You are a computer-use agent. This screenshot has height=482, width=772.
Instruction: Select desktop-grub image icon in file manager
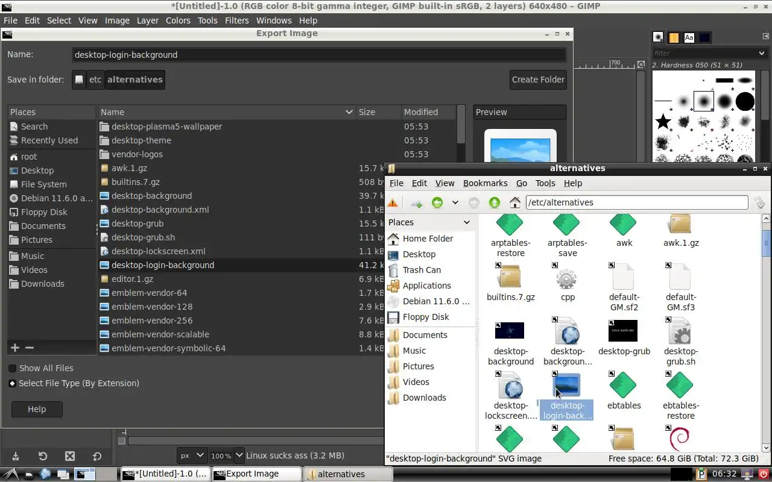tap(623, 331)
